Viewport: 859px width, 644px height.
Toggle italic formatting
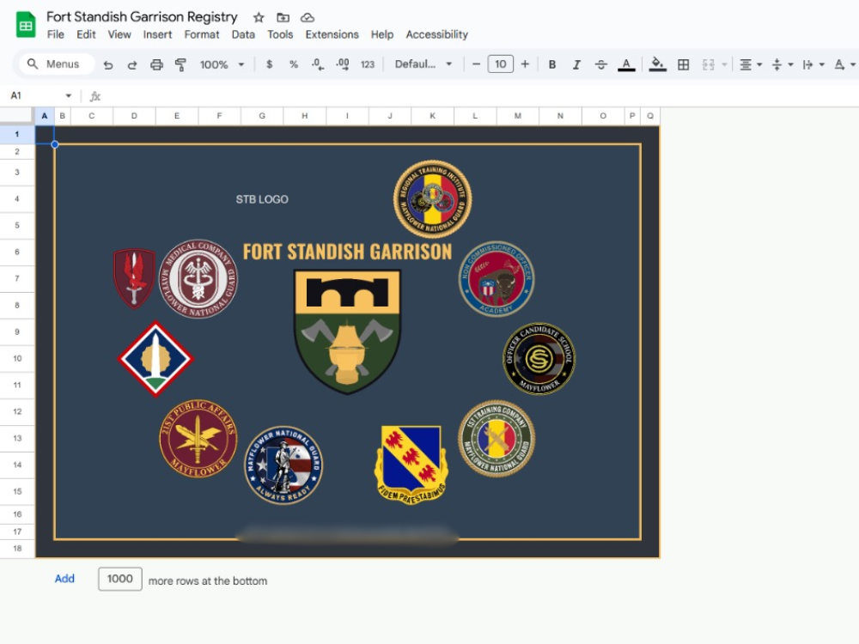[576, 64]
